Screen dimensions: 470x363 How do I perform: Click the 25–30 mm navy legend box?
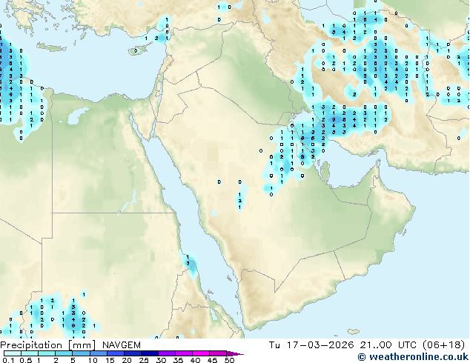click(150, 353)
